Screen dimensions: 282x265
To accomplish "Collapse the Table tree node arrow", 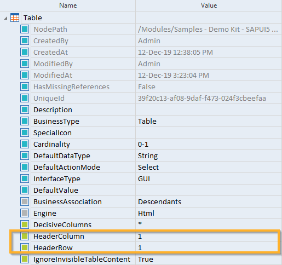I will [x=5, y=18].
